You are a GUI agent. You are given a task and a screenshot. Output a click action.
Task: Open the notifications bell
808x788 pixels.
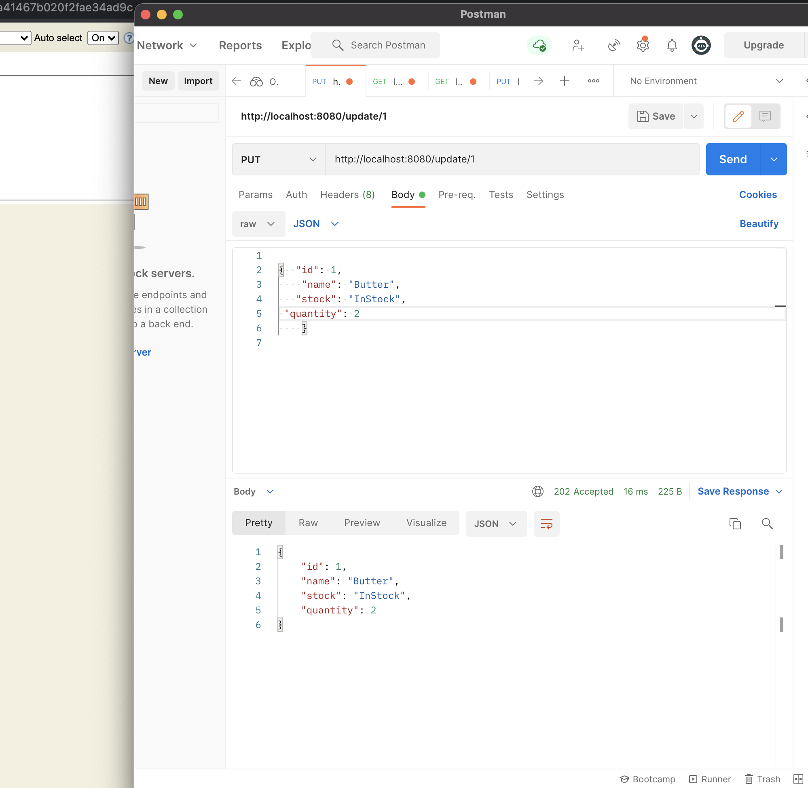click(672, 45)
